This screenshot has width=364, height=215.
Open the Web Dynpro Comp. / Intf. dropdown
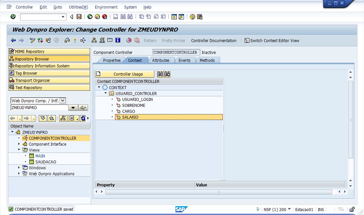(62, 101)
